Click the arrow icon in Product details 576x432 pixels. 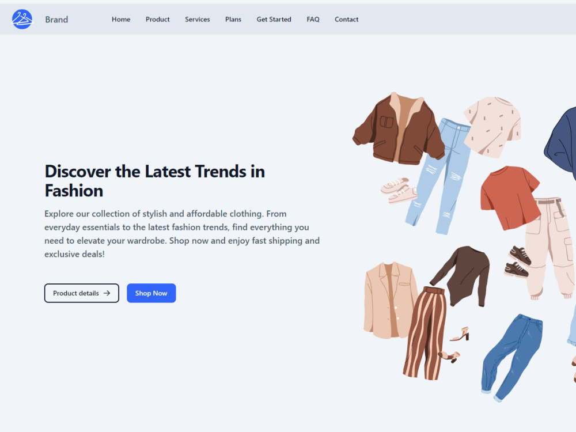pos(107,293)
